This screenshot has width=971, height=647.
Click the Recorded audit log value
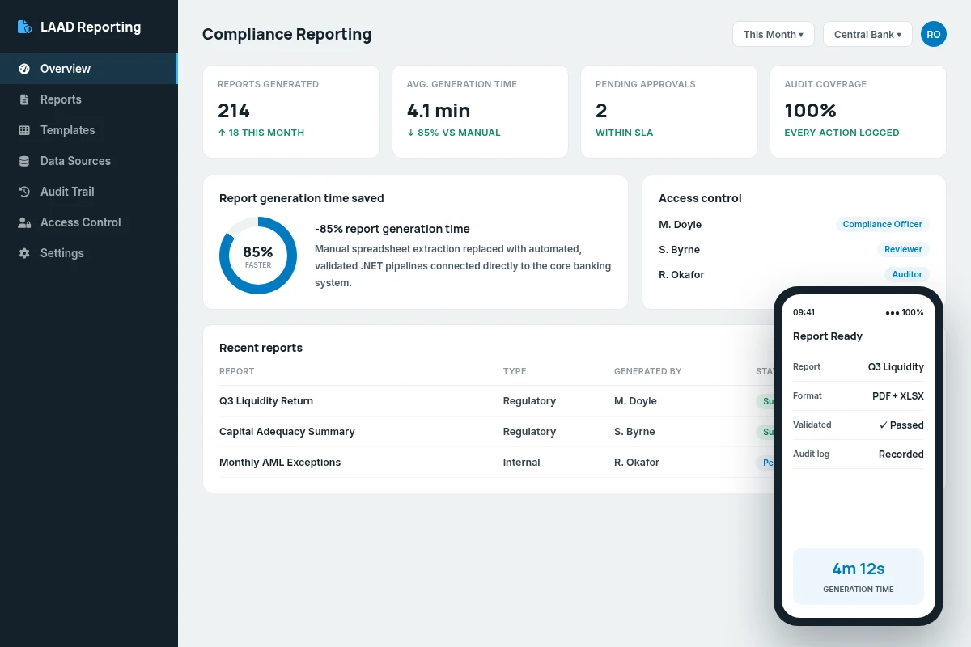[901, 455]
